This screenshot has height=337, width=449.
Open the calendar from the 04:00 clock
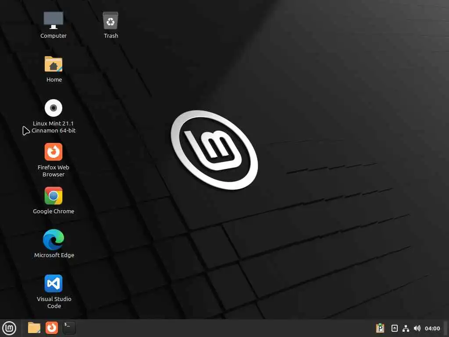(432, 328)
